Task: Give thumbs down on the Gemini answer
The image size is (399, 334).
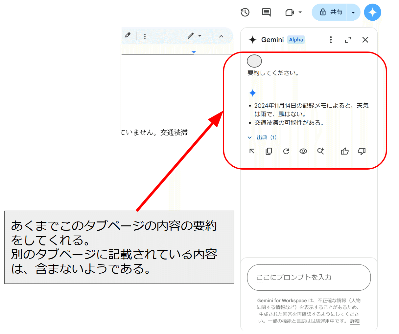Action: pos(362,151)
